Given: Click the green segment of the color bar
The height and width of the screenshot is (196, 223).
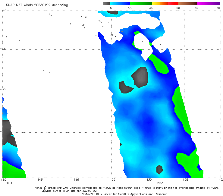Looking at the screenshot, I should point(141,4).
